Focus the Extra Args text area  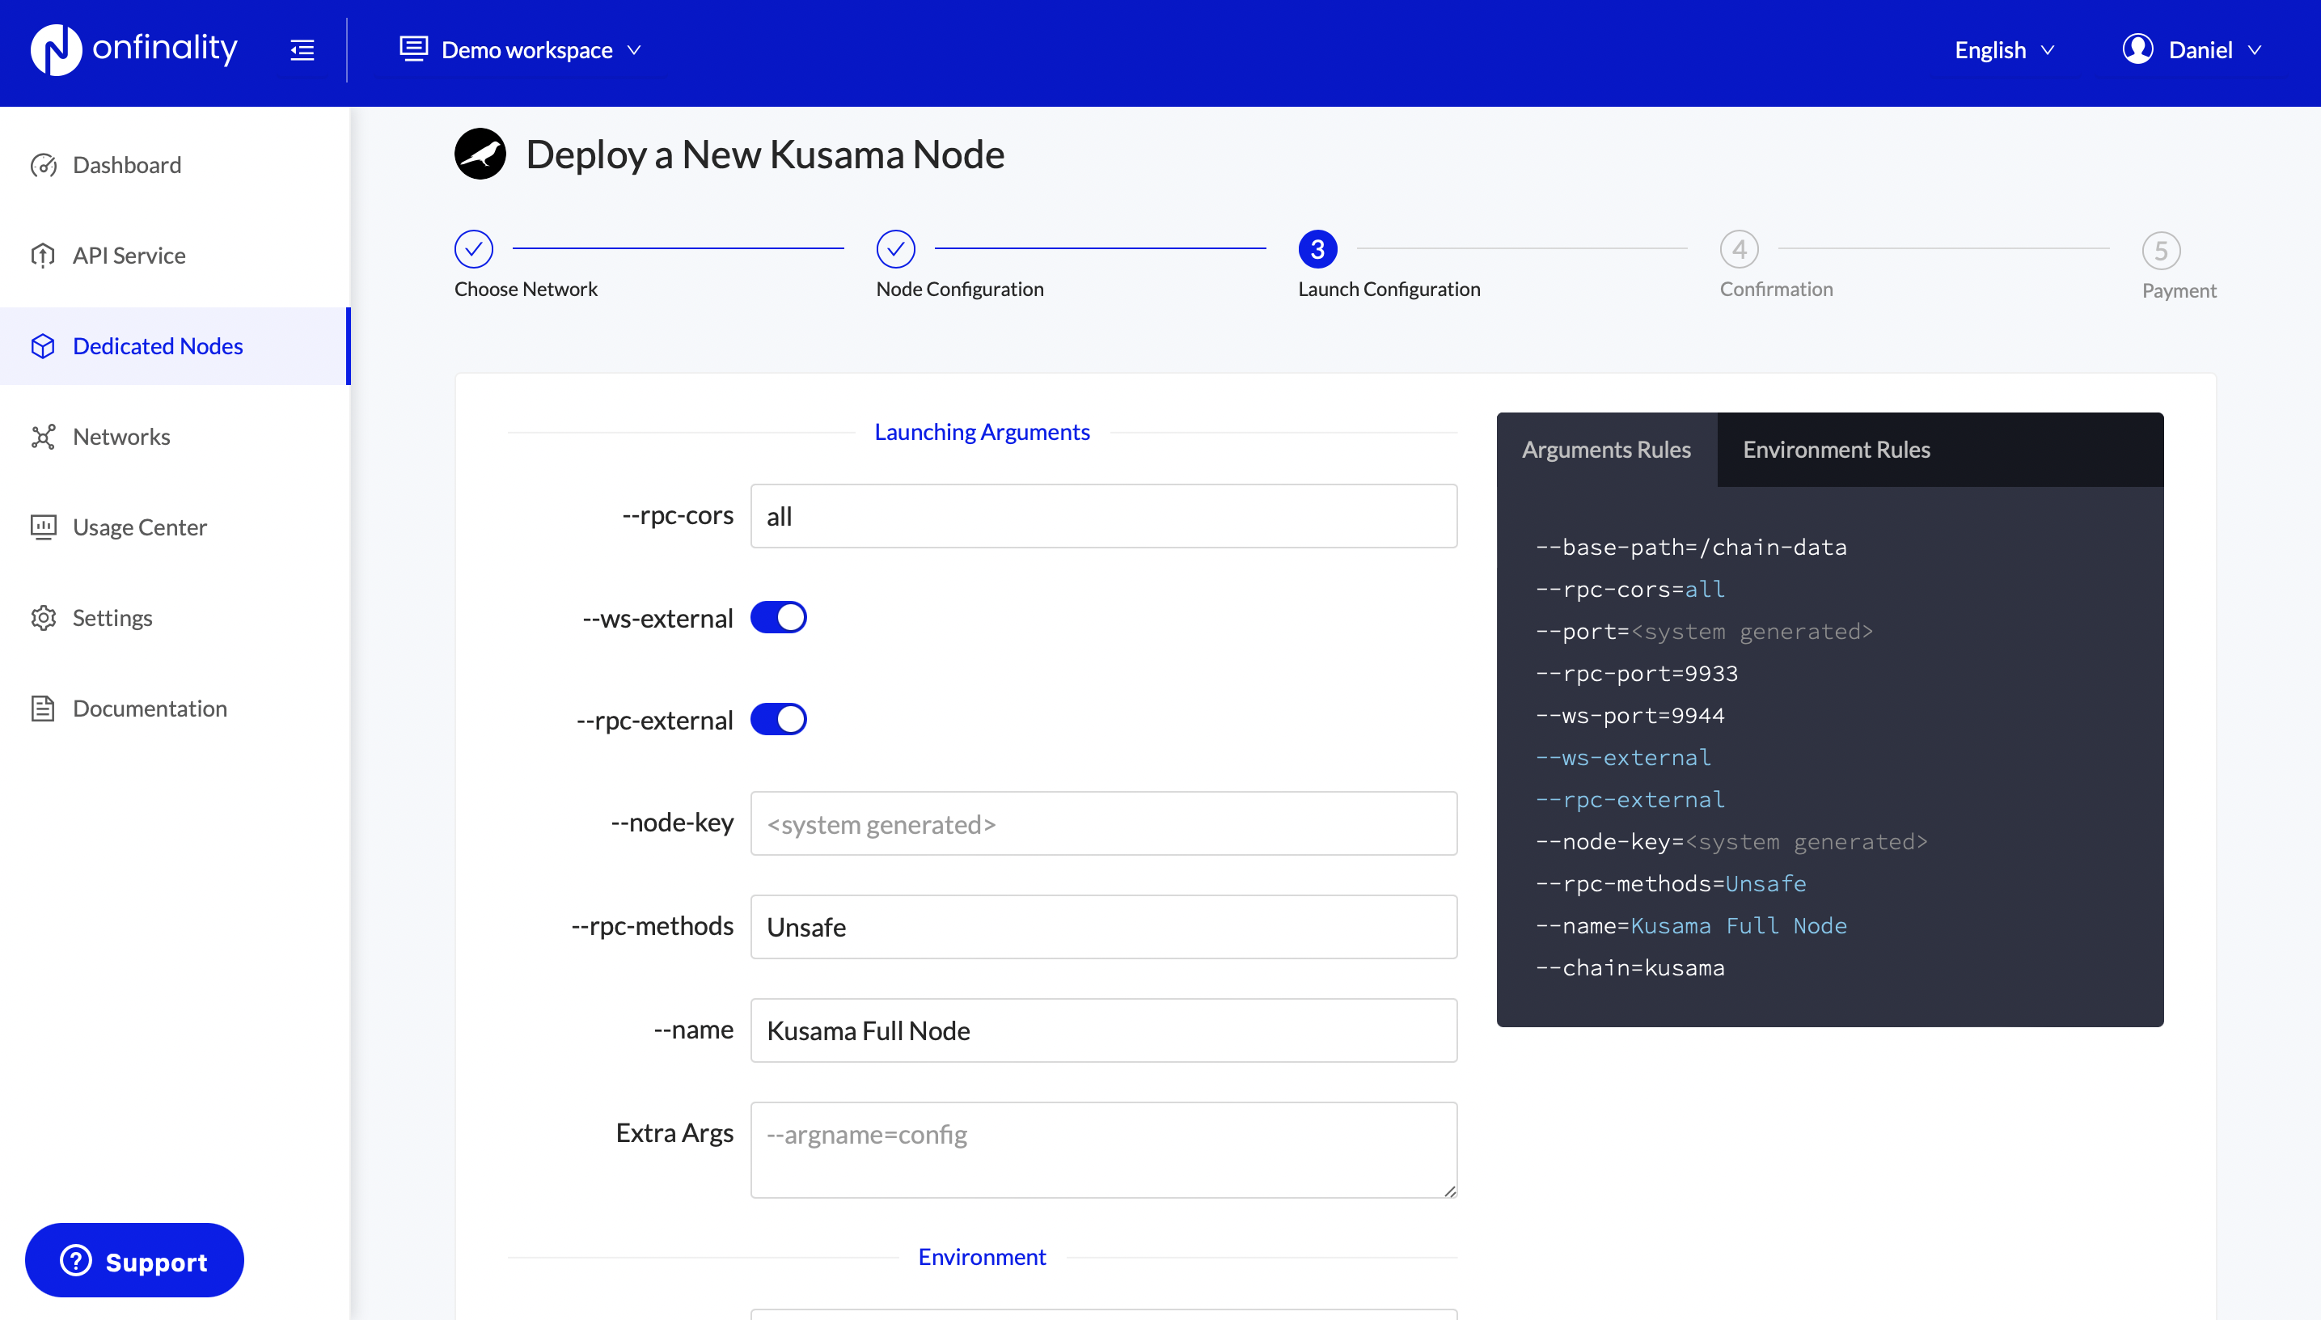pyautogui.click(x=1103, y=1149)
